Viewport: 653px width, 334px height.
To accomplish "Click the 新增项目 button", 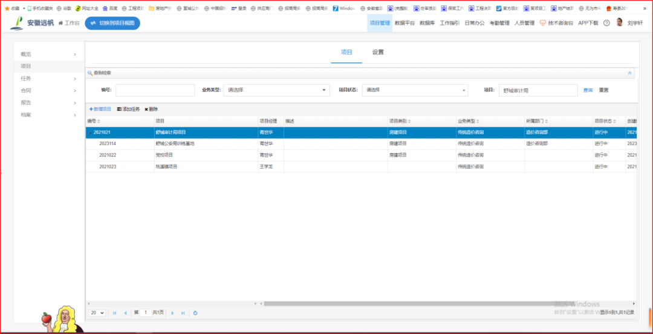I will (100, 109).
